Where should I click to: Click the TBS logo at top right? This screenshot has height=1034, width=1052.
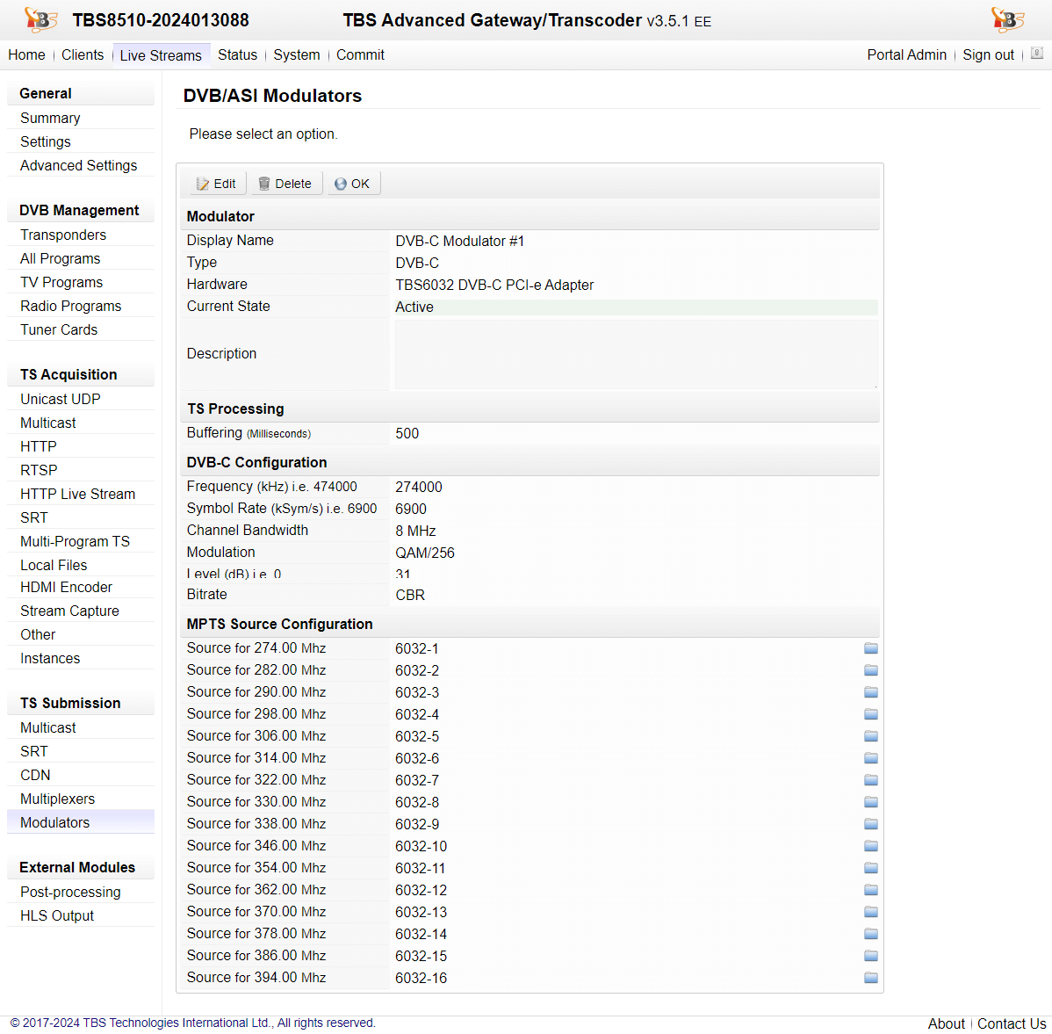tap(1007, 19)
